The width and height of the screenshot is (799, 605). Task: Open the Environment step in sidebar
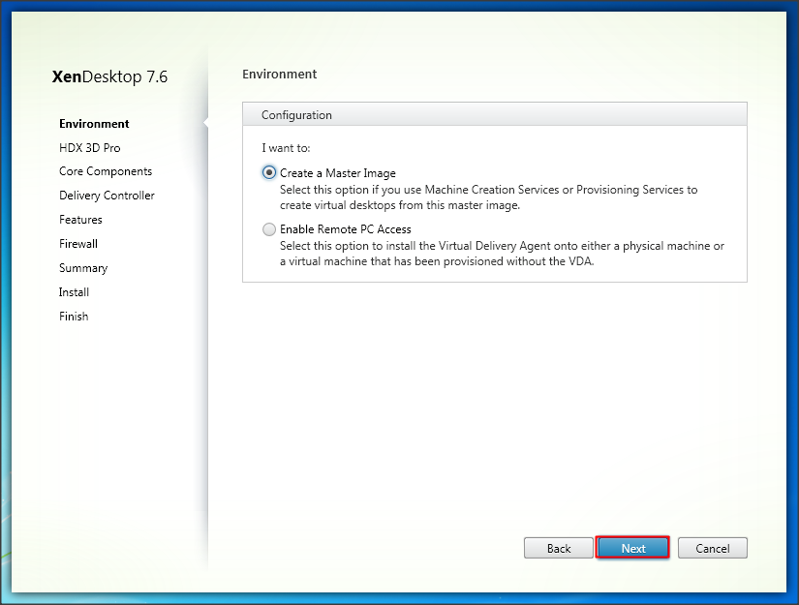94,124
